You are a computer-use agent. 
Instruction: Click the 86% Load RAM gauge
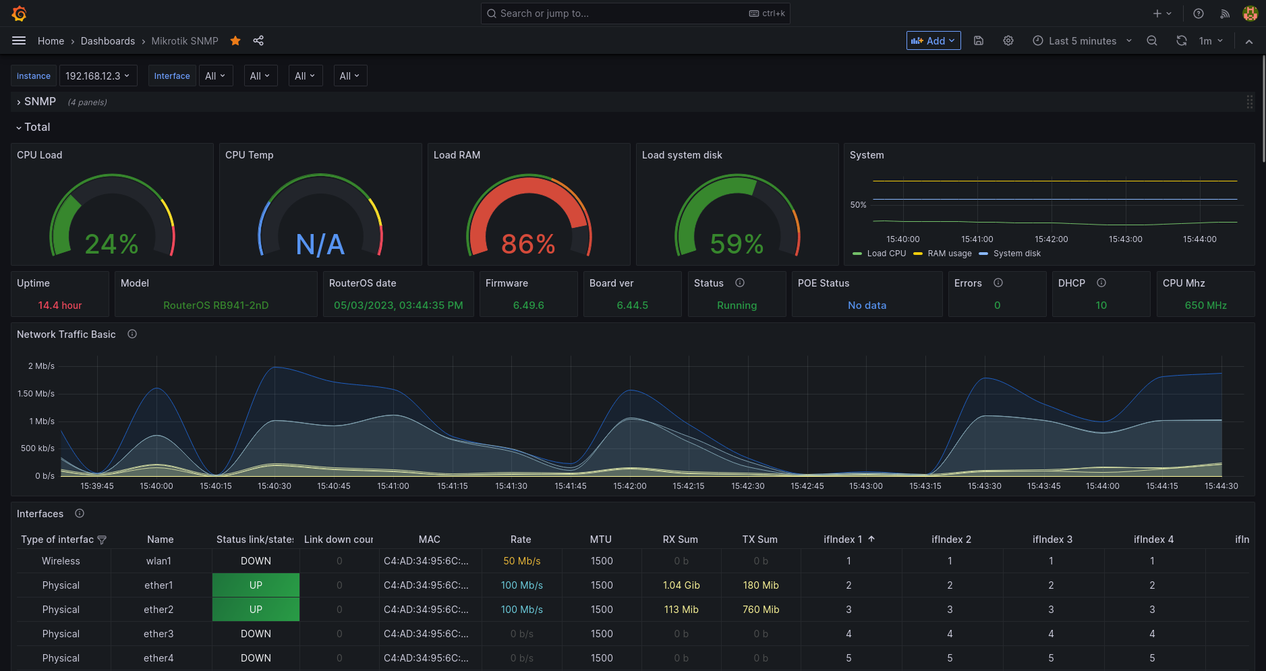point(529,216)
